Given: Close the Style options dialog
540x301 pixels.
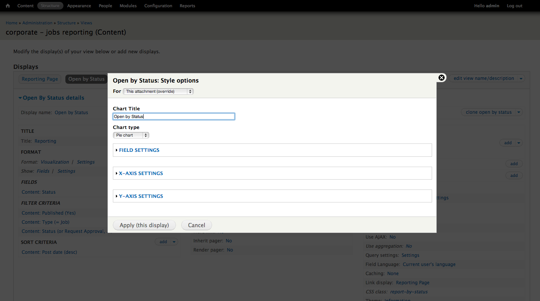Looking at the screenshot, I should click(442, 78).
